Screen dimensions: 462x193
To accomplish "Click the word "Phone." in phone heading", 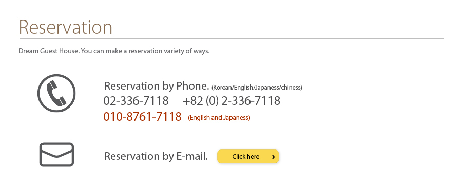I will (192, 86).
